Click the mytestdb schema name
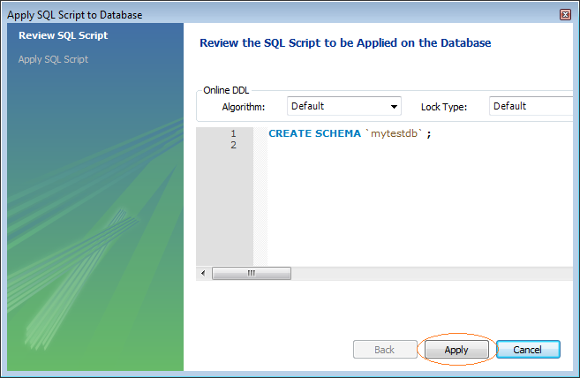580x378 pixels. [x=394, y=133]
